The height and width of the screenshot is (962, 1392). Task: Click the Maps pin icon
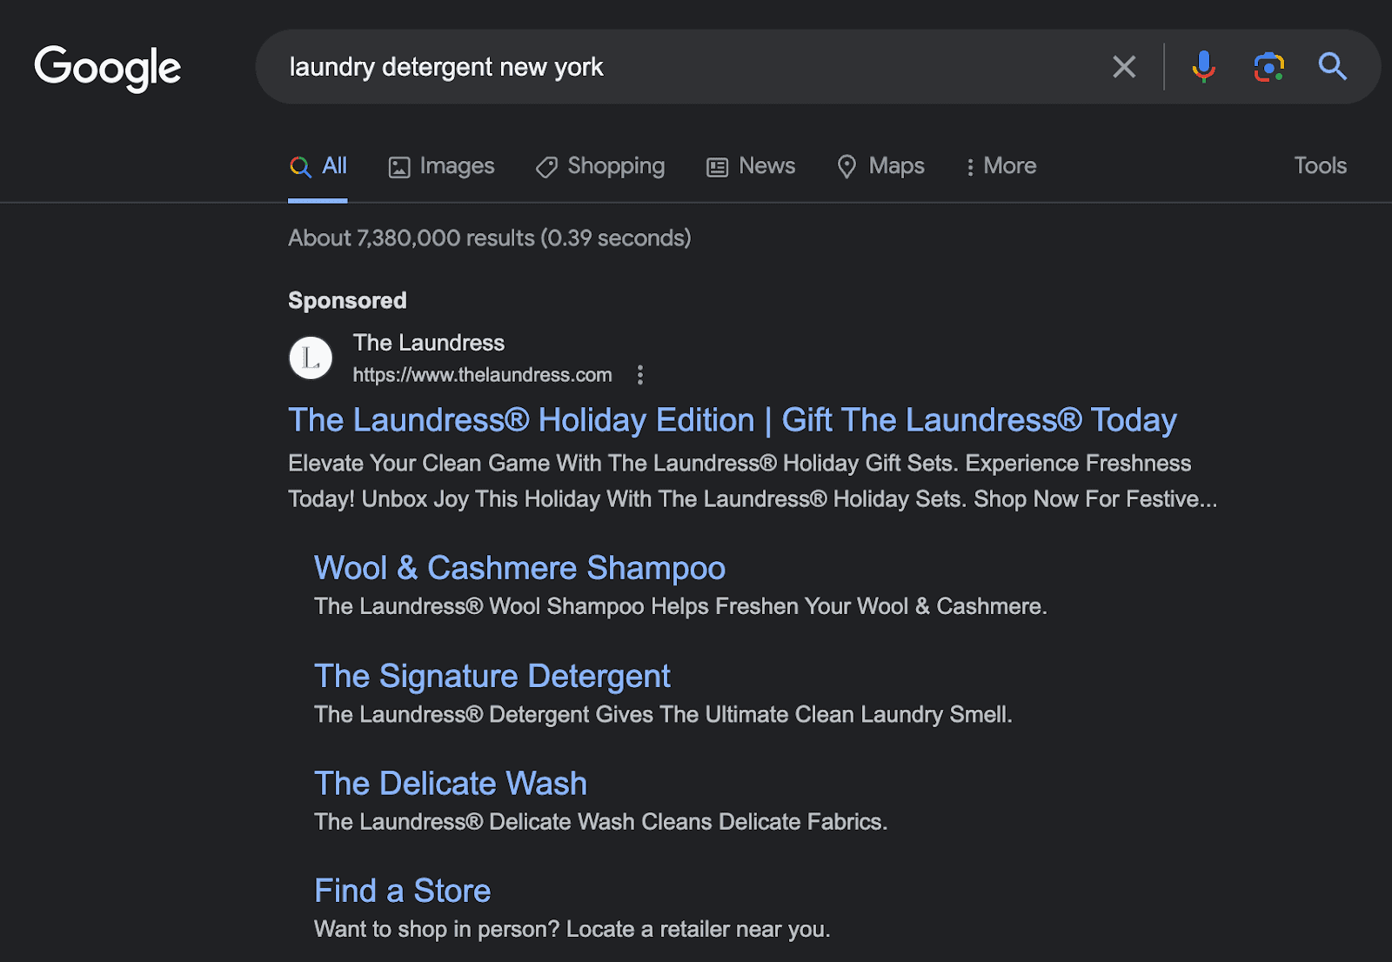coord(847,166)
